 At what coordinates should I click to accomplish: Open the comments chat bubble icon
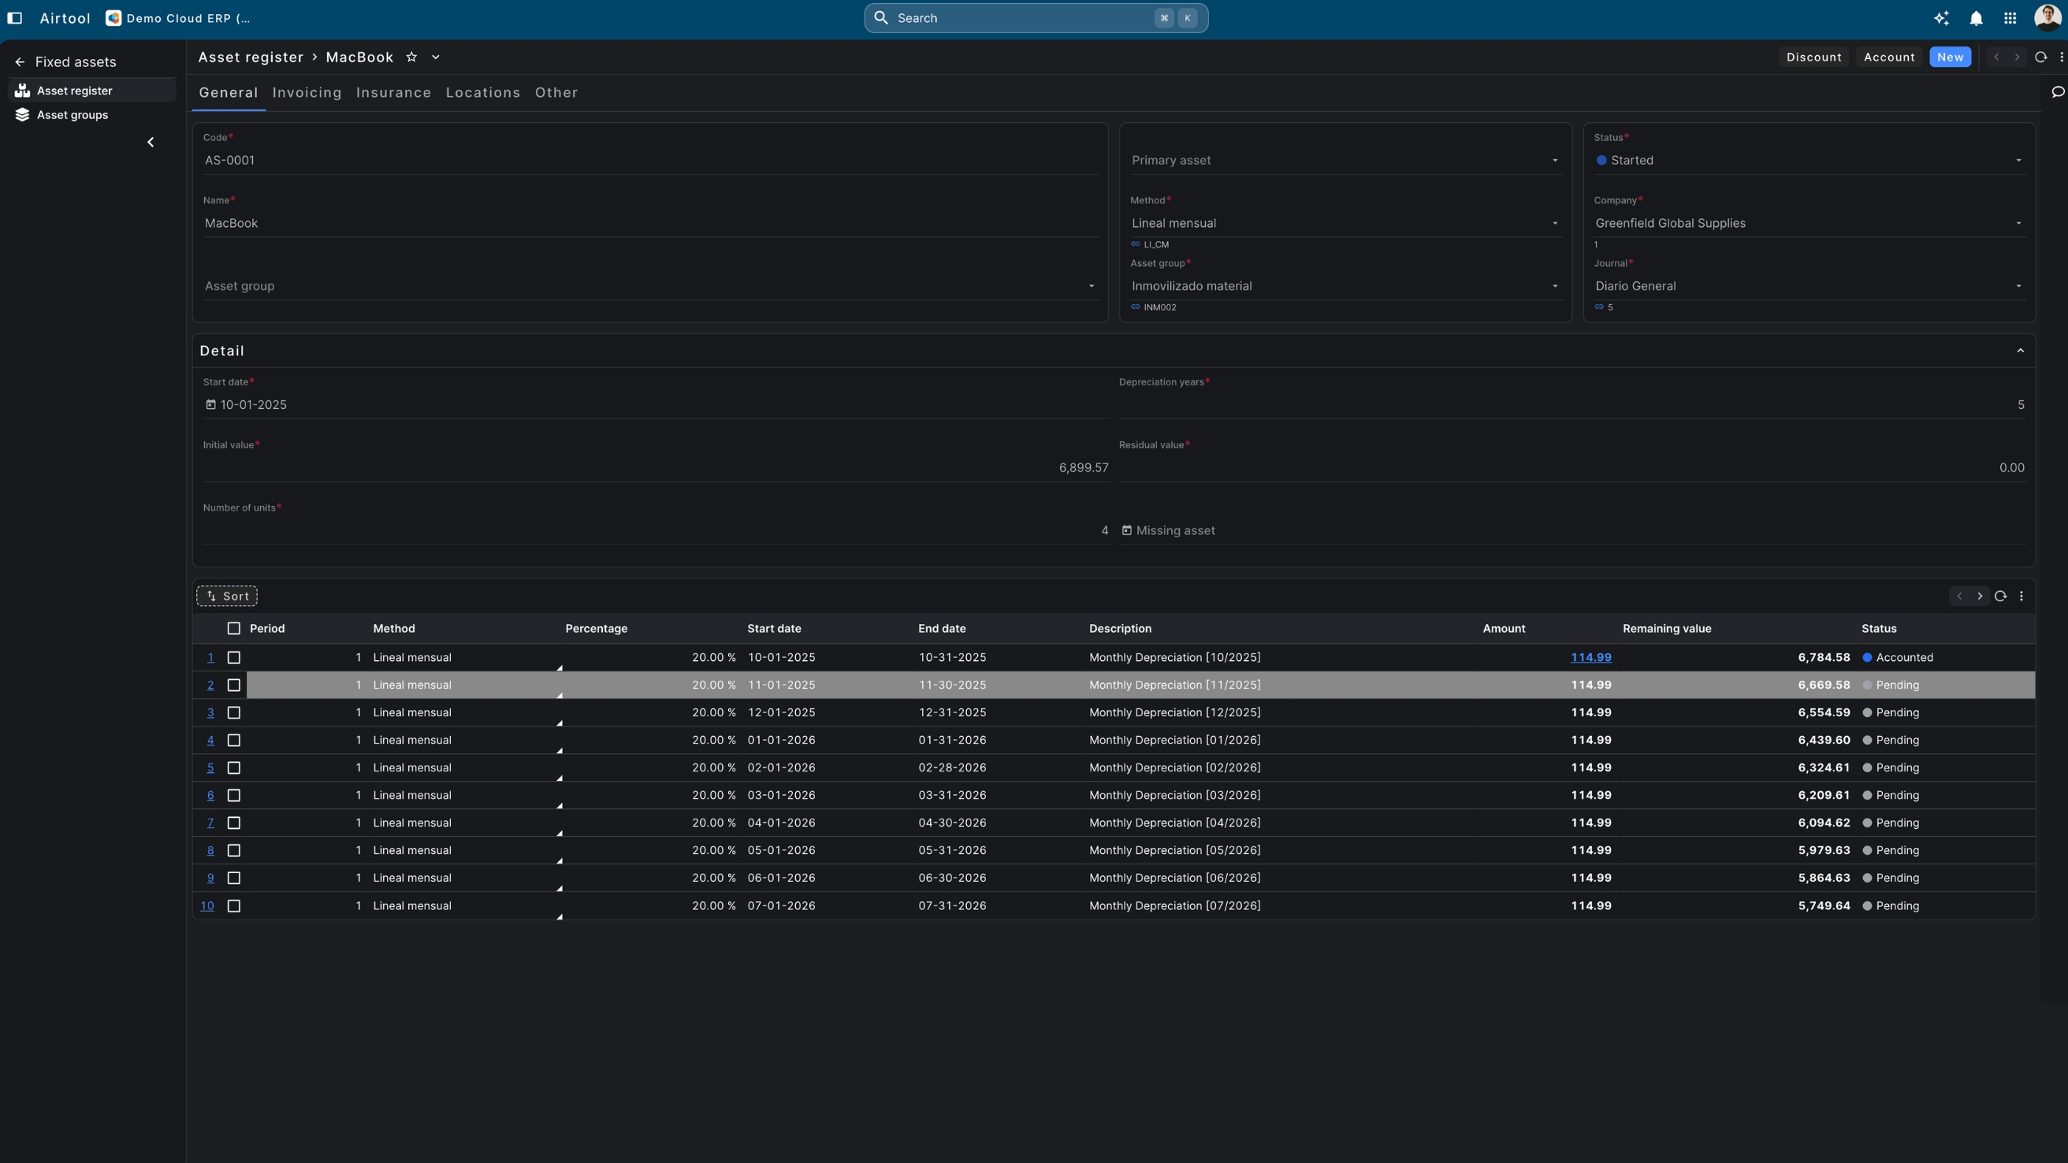click(2057, 91)
